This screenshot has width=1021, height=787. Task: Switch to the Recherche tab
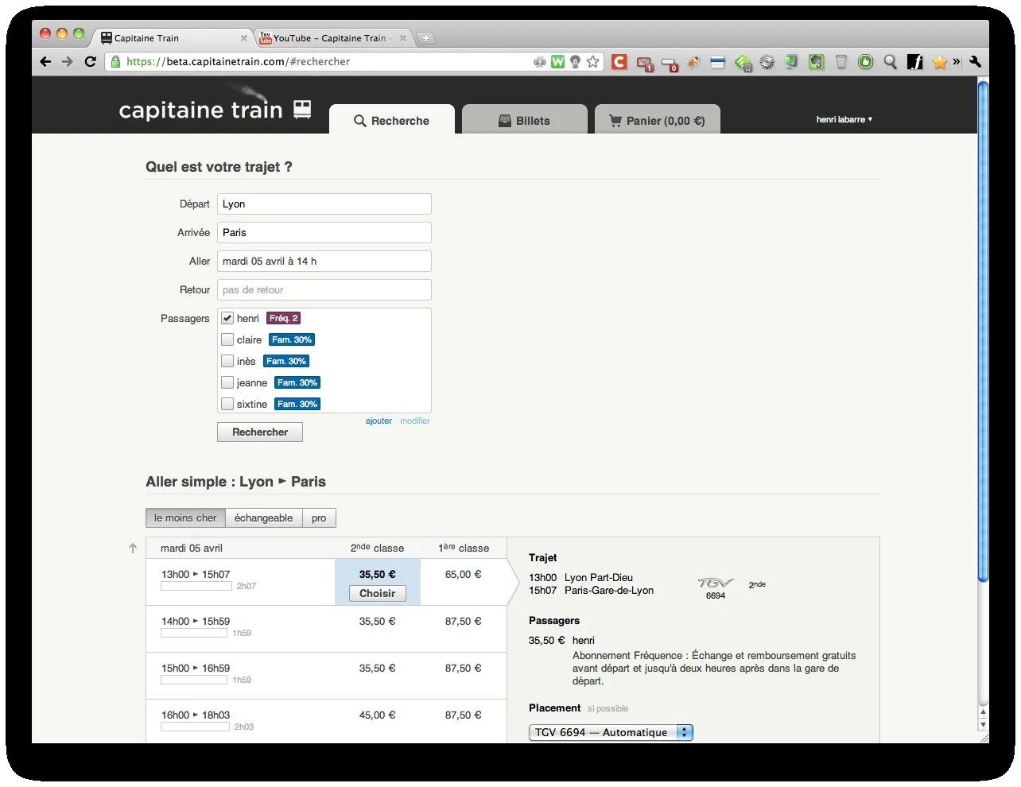(x=392, y=119)
